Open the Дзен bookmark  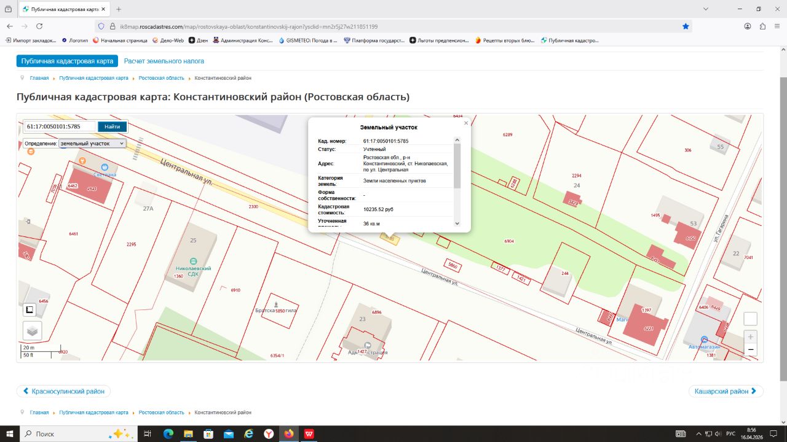[199, 41]
